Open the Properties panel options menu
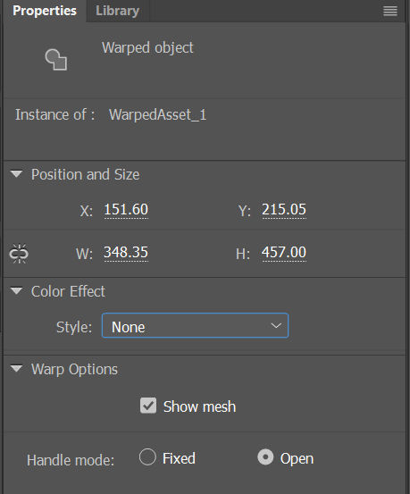Screen dimensions: 410x494 click(x=389, y=12)
